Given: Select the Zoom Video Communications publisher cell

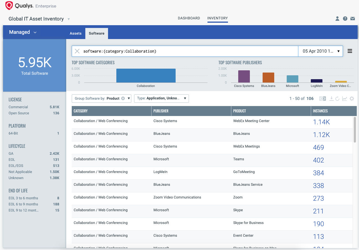Looking at the screenshot, I should [x=177, y=197].
